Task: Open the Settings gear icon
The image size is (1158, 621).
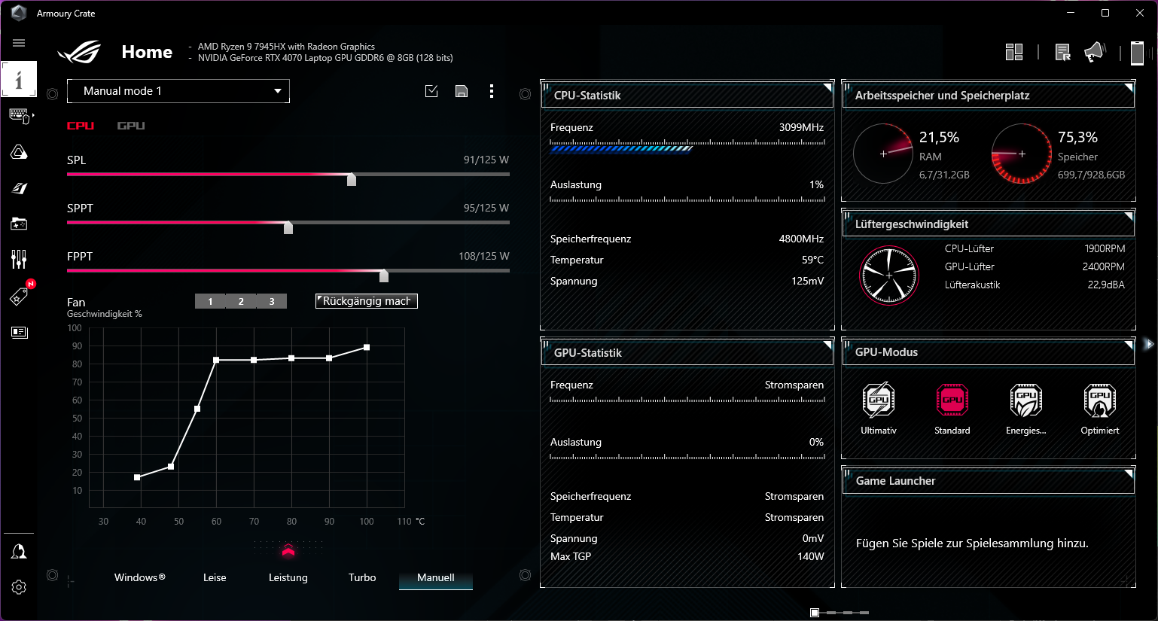Action: [x=19, y=587]
